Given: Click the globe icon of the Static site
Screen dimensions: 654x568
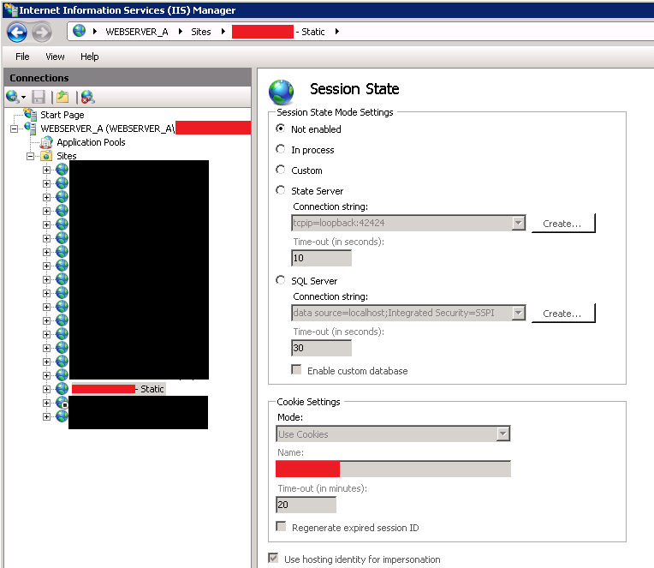Looking at the screenshot, I should (62, 389).
